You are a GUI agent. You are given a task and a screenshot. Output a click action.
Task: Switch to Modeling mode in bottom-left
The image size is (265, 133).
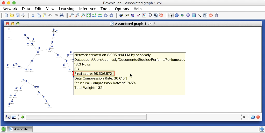[8, 117]
